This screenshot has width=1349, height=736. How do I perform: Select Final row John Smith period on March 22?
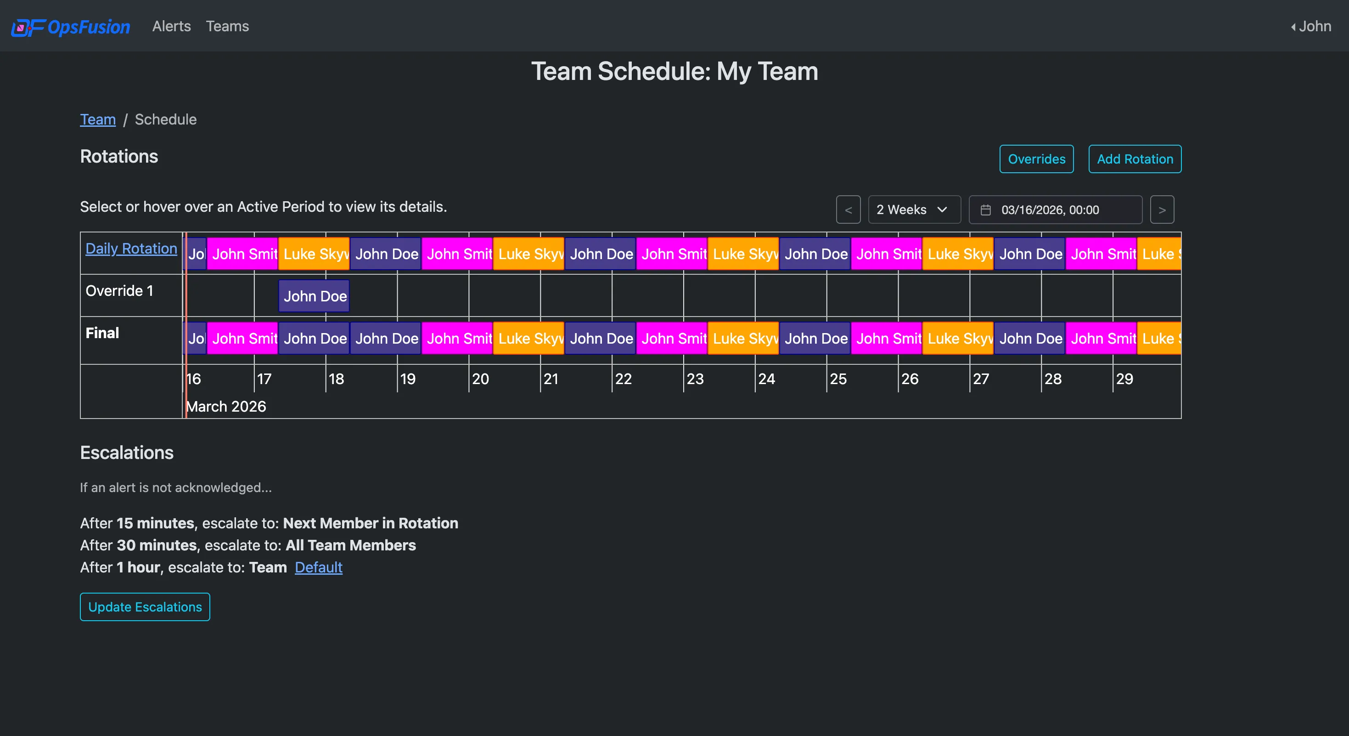tap(672, 339)
